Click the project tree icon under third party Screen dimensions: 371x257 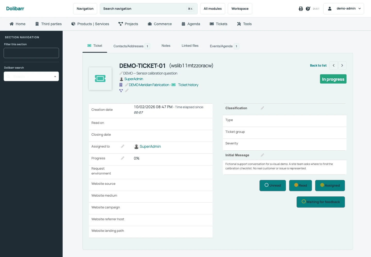[121, 90]
